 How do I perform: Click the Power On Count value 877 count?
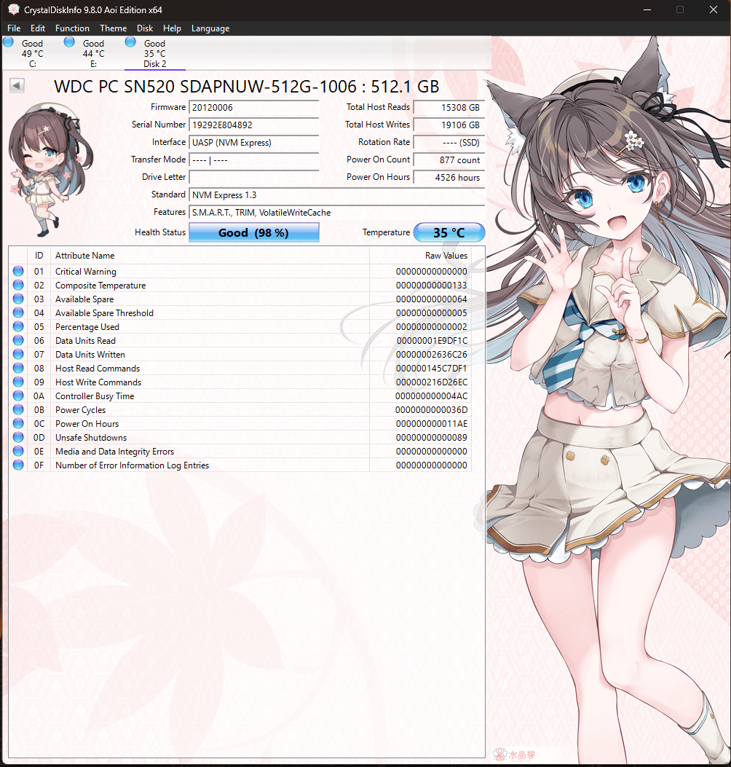(449, 160)
